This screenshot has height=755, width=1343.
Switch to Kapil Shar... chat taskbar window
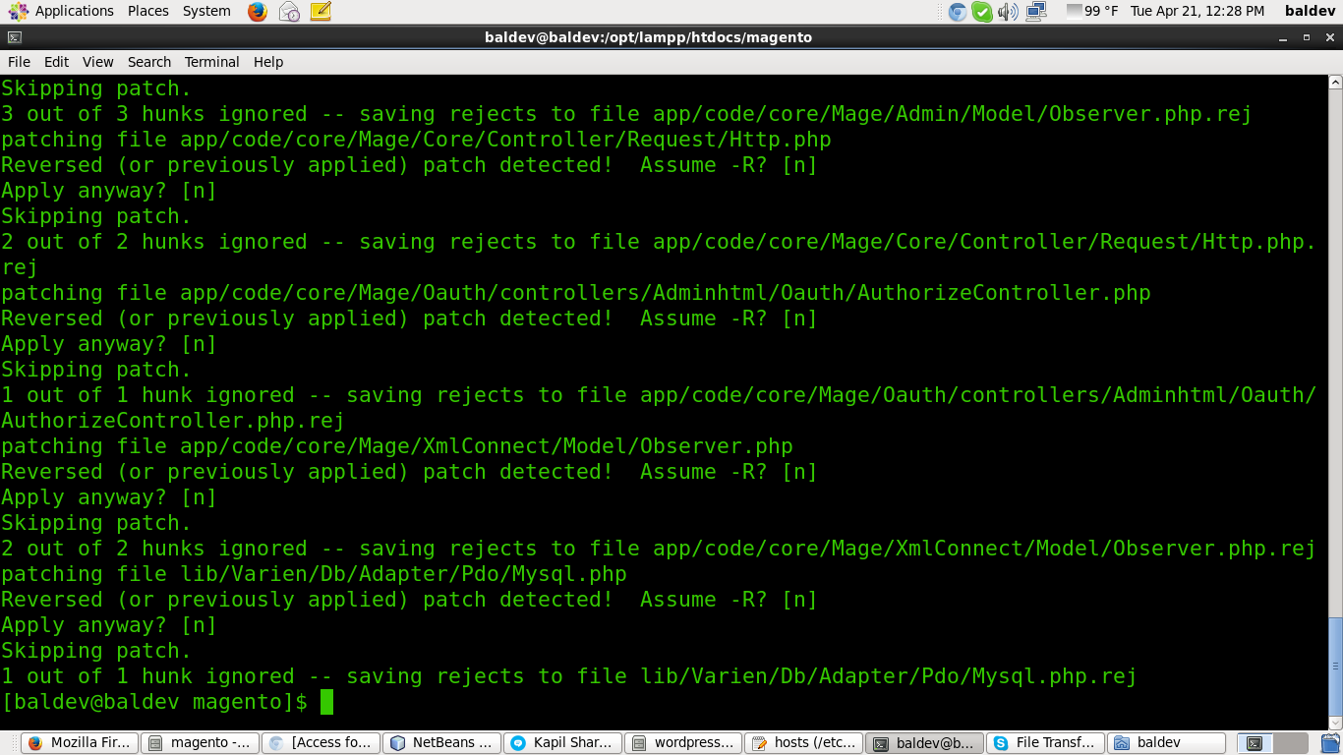pyautogui.click(x=562, y=743)
